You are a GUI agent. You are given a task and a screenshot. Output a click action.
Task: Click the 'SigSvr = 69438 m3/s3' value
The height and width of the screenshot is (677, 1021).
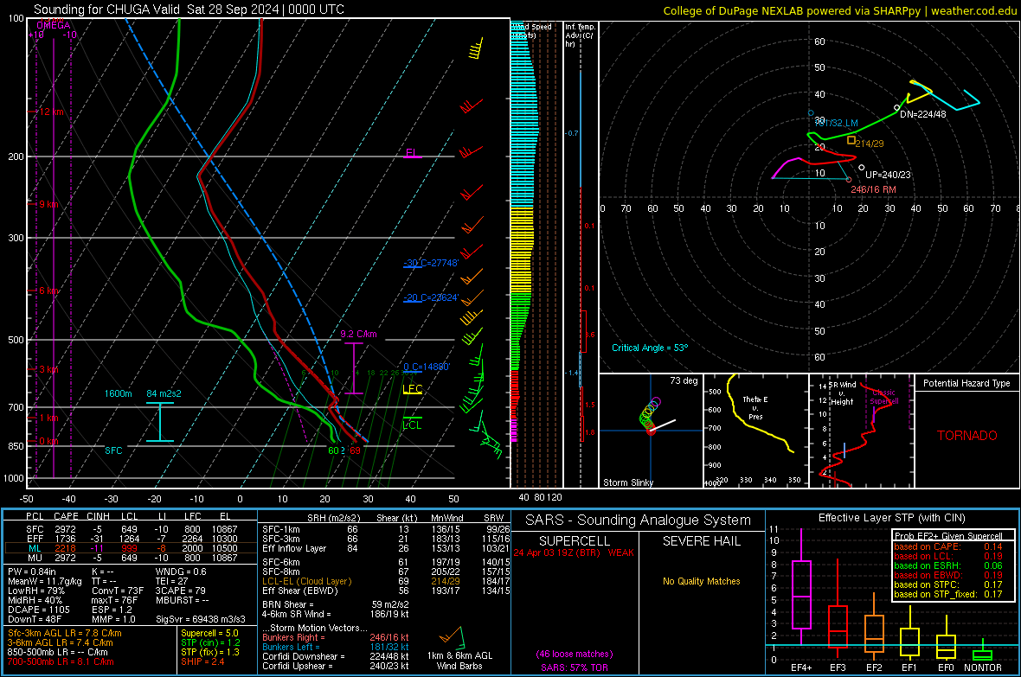(x=201, y=619)
